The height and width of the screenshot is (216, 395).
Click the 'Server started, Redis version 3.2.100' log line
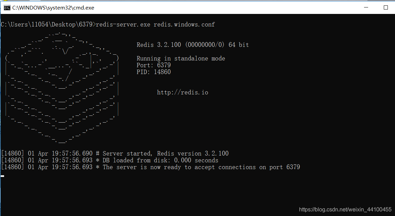pyautogui.click(x=115, y=154)
